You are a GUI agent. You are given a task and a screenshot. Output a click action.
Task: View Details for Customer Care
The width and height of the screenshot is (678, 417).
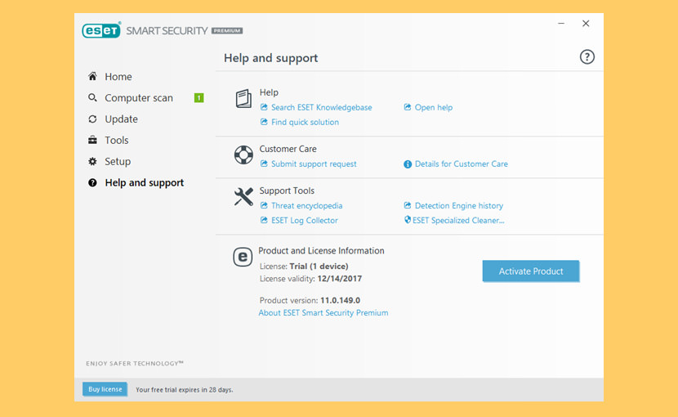click(x=461, y=164)
